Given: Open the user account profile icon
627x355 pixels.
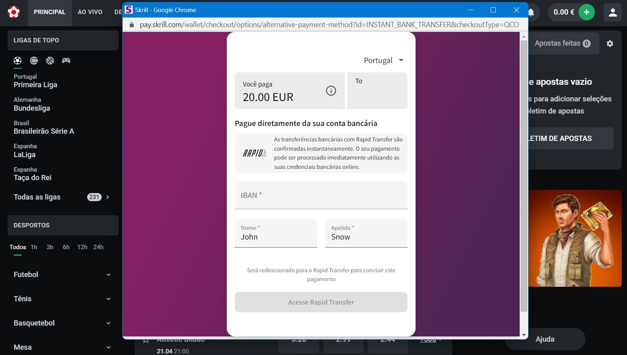Looking at the screenshot, I should [612, 12].
